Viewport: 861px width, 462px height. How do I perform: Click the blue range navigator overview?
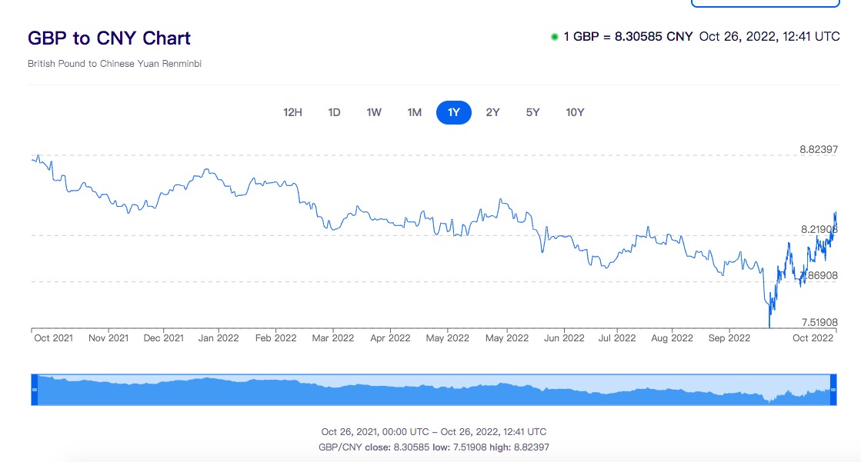pos(431,391)
